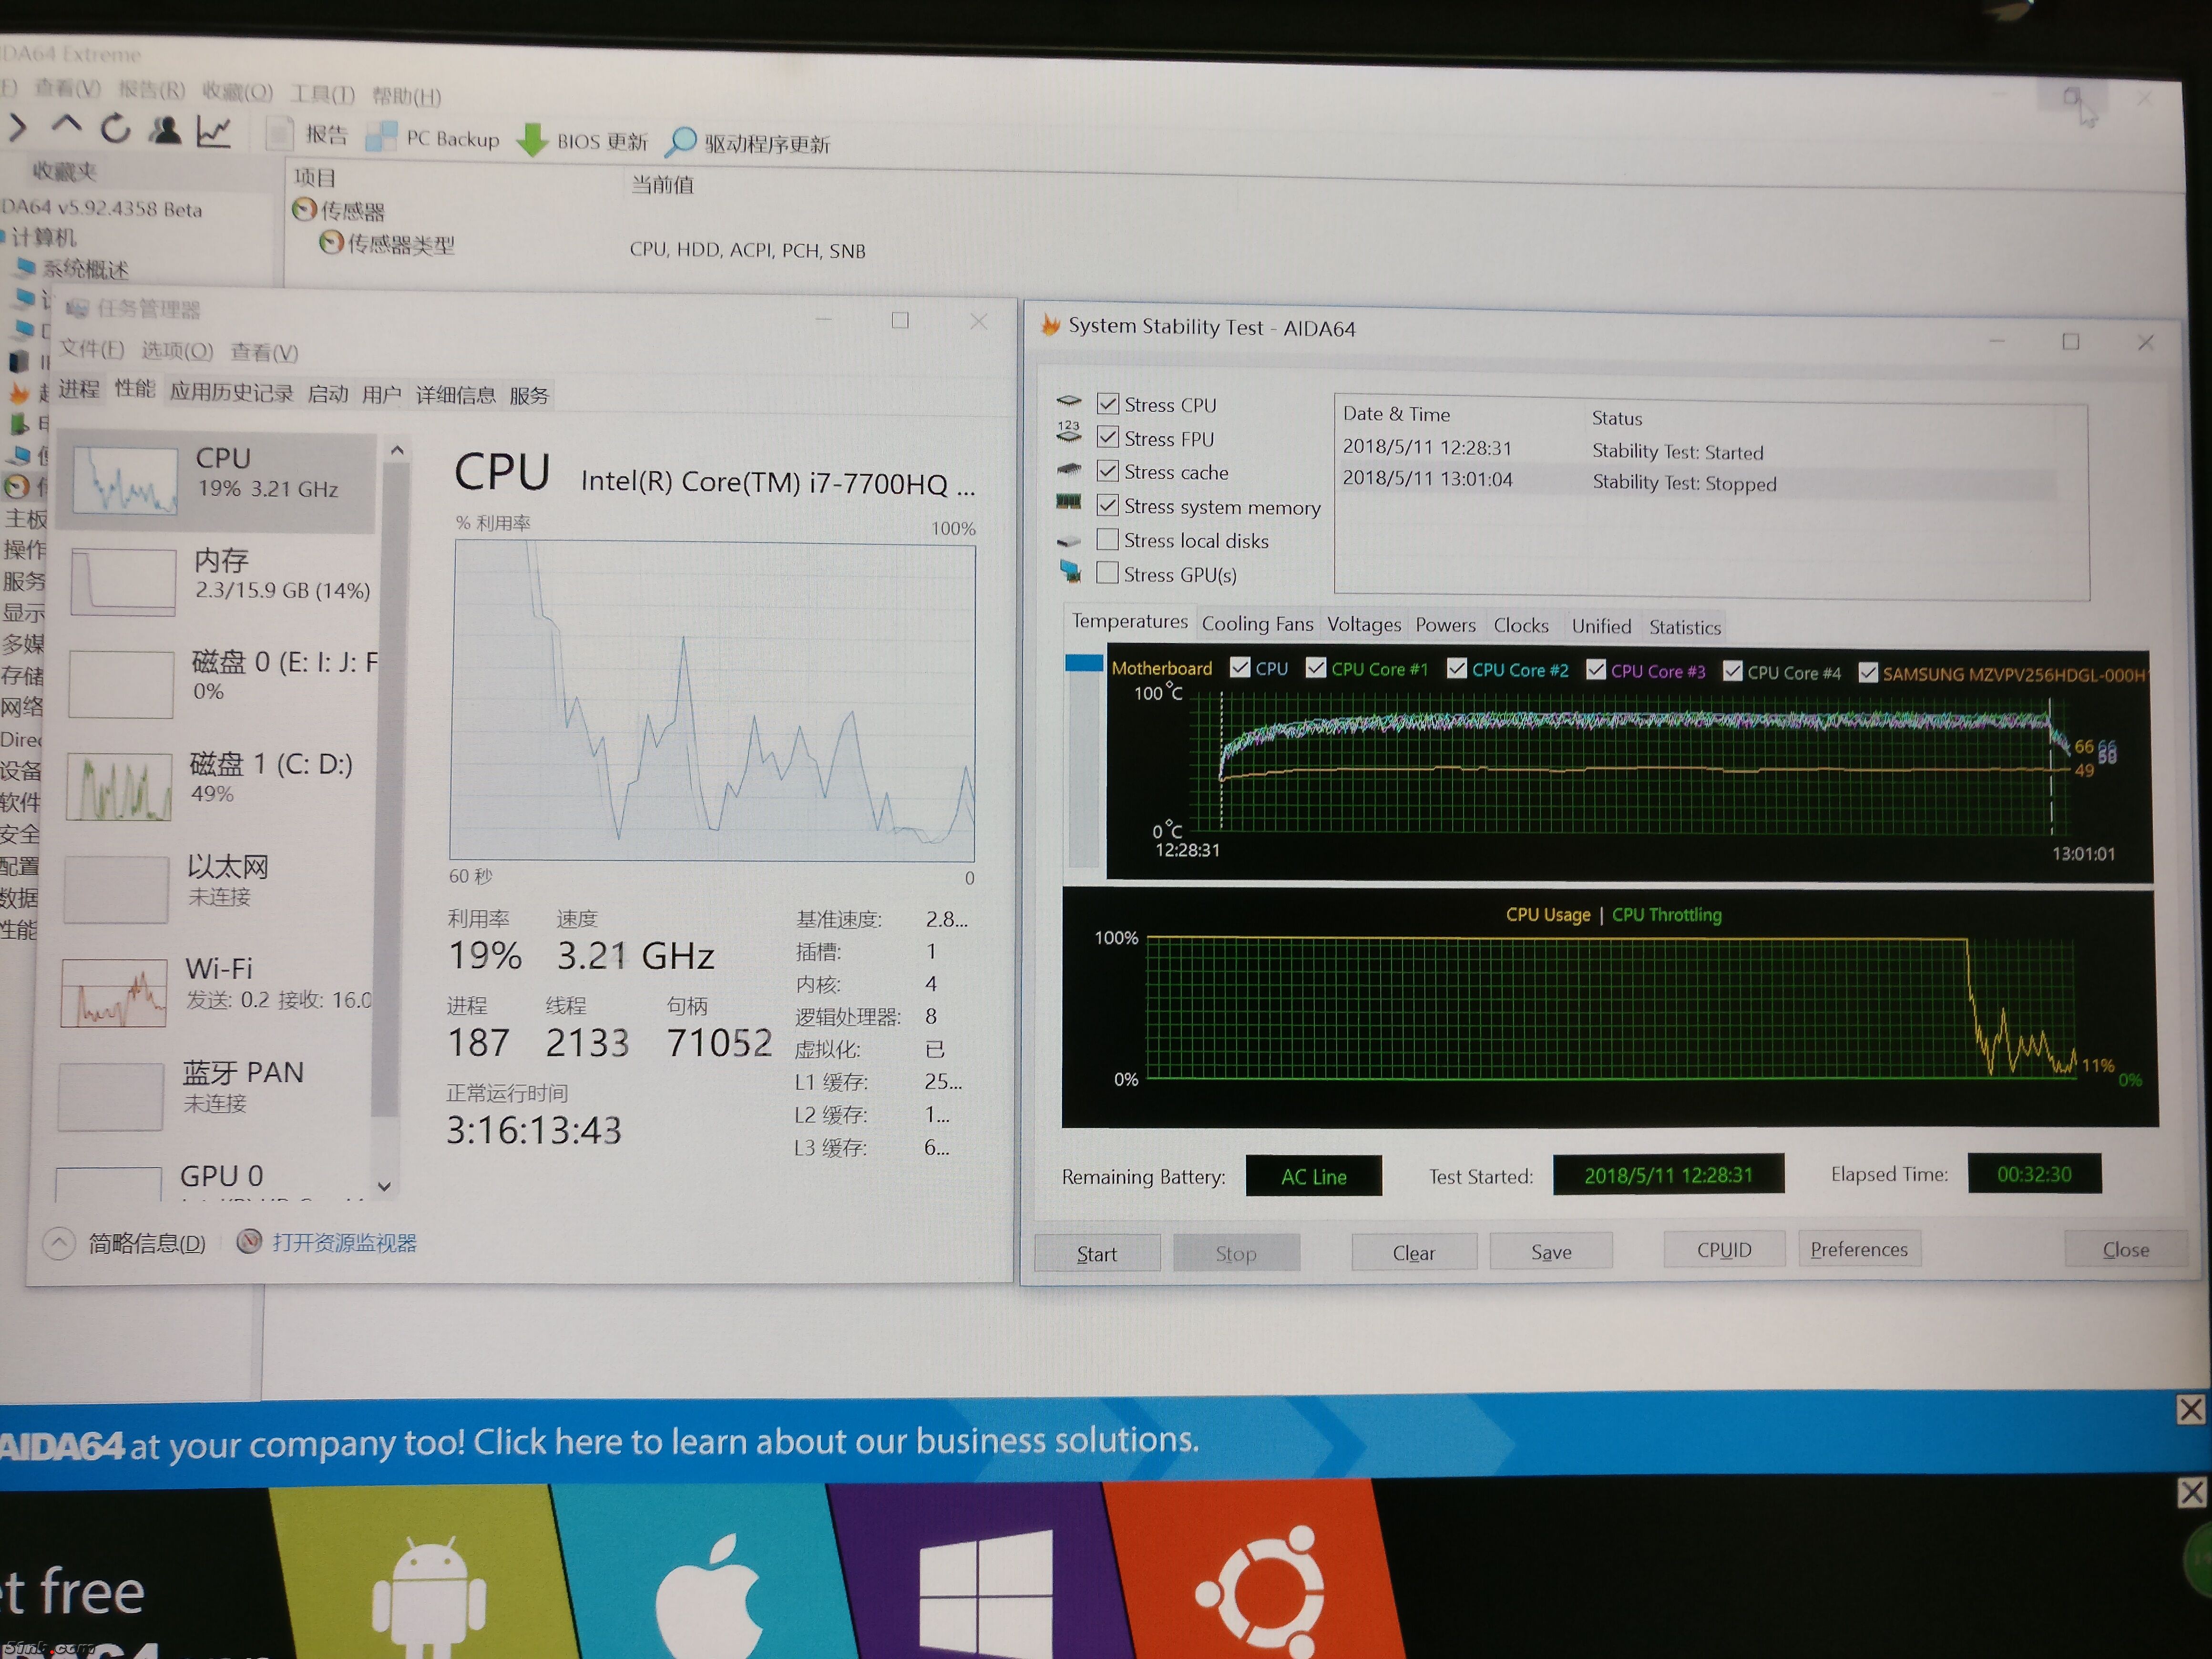The height and width of the screenshot is (1659, 2212).
Task: Toggle Stress FPU checkbox
Action: [1107, 438]
